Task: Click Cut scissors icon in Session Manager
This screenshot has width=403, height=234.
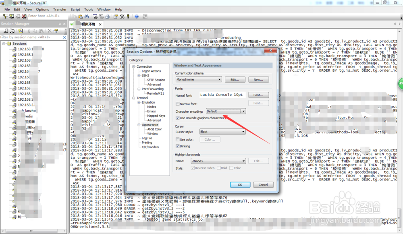Action: coord(29,31)
